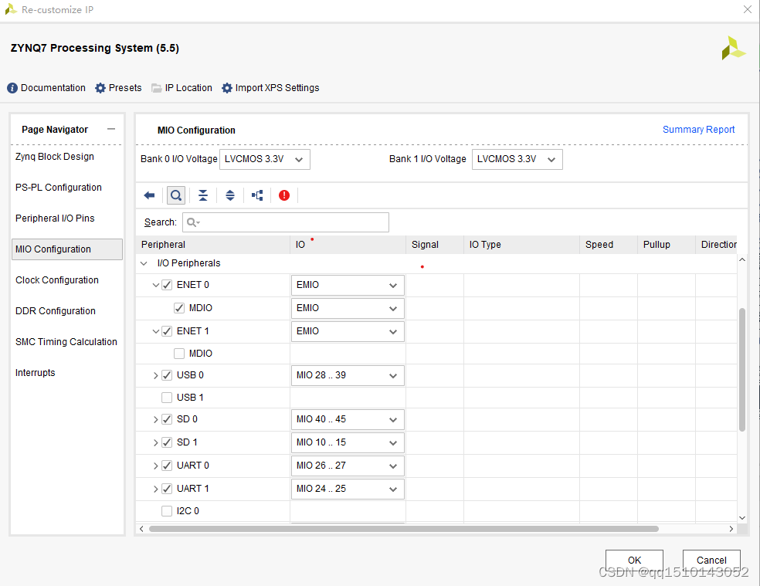Click the IO Type column header
Image resolution: width=760 pixels, height=586 pixels.
pyautogui.click(x=521, y=245)
